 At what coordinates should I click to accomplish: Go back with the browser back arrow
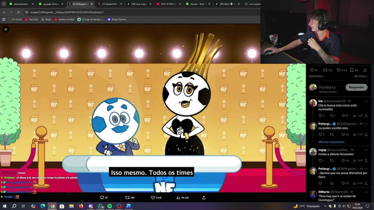(4, 12)
